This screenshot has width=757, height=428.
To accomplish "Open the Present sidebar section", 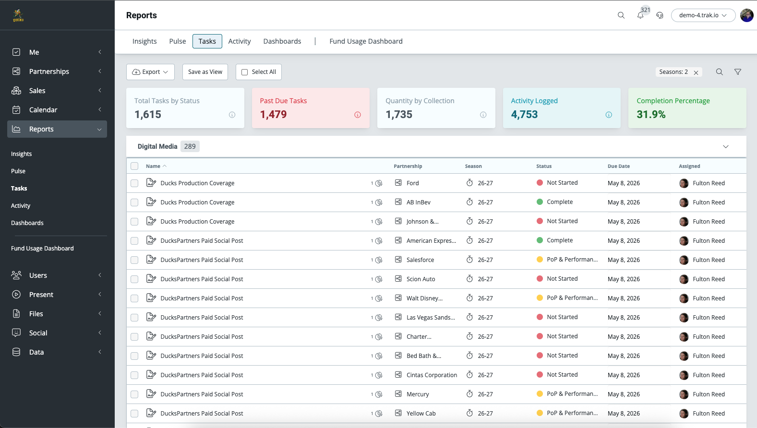I will 57,295.
